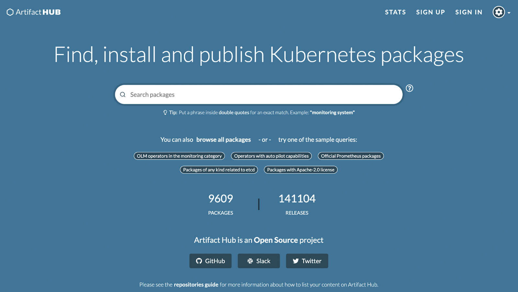Image resolution: width=518 pixels, height=292 pixels.
Task: Choose Packages of any kind related to etcd
Action: [219, 170]
